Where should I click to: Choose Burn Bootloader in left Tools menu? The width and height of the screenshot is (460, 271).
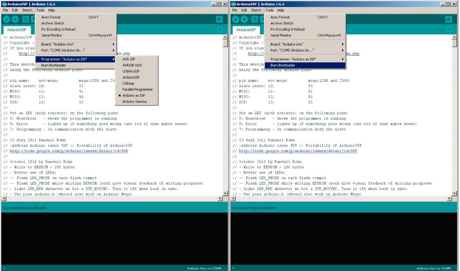(75, 65)
